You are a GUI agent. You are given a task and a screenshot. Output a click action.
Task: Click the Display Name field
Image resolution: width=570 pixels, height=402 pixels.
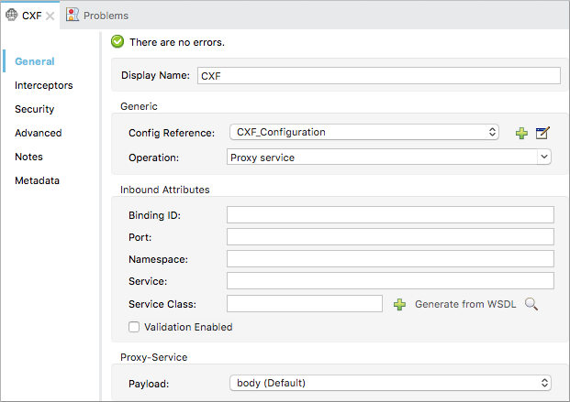pyautogui.click(x=378, y=76)
